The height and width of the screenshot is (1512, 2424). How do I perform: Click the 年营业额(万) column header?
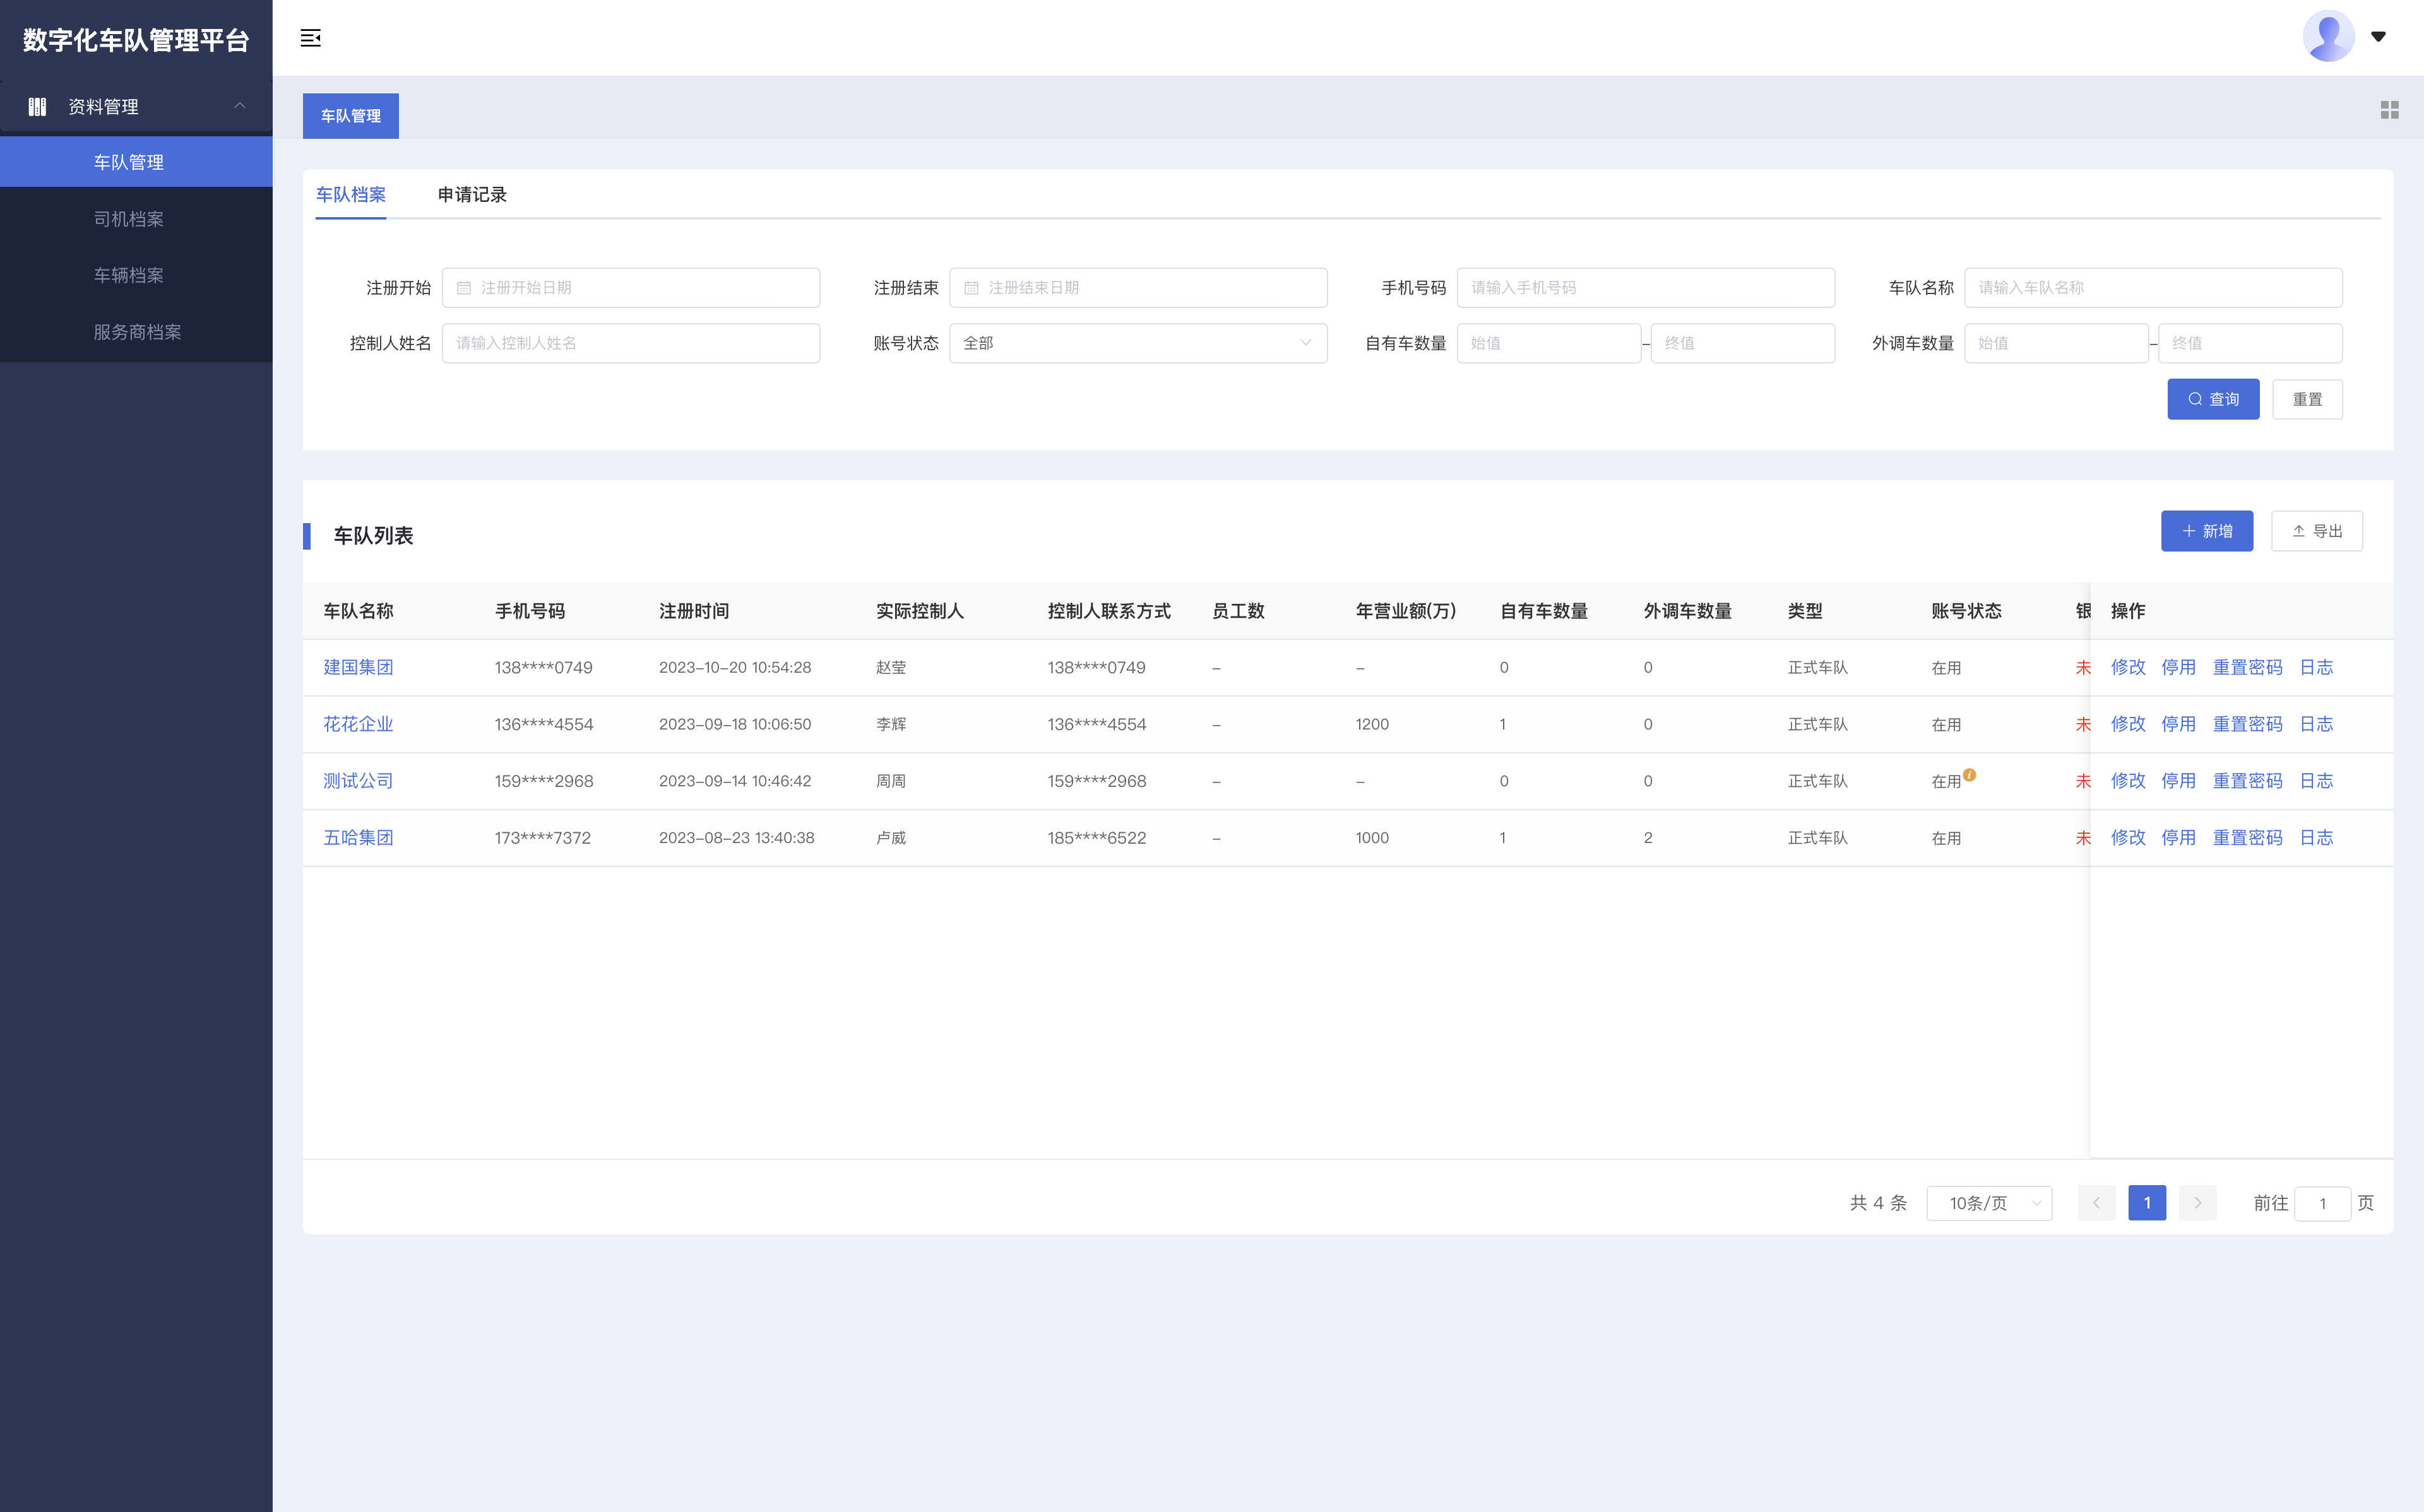click(x=1406, y=611)
